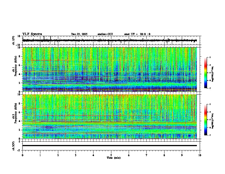Click the time axis tick label "5"

111,155
